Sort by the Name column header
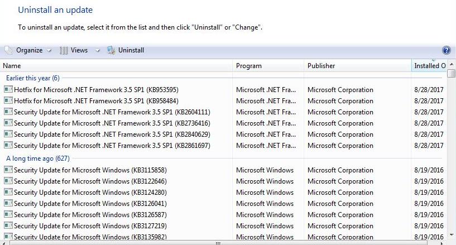Screen dimensions: 456x245 pyautogui.click(x=116, y=66)
